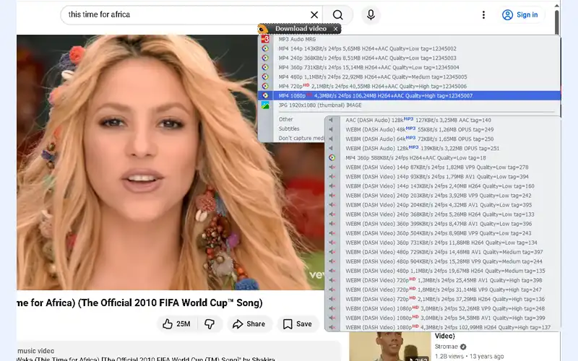
Task: Pick WEBM DASH Audio 64k tag=250
Action: (443, 139)
